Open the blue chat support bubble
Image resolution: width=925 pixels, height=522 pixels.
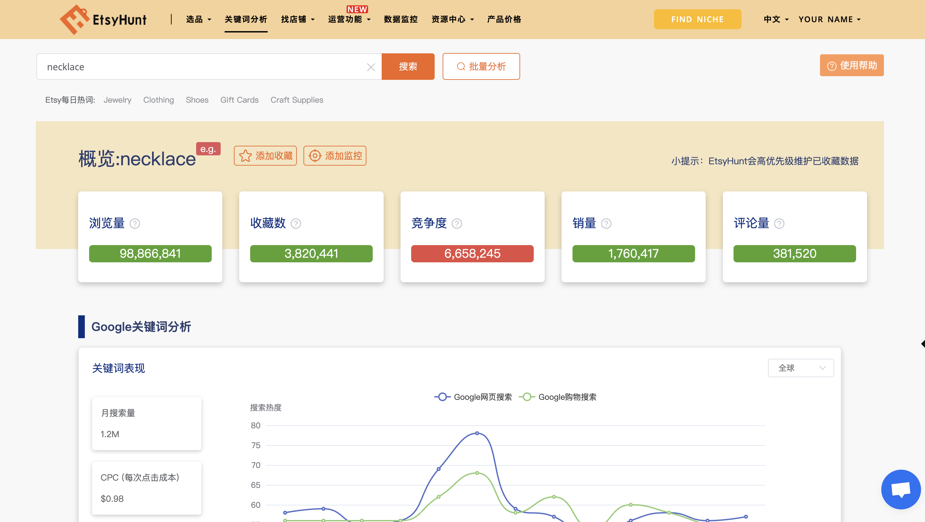coord(900,489)
